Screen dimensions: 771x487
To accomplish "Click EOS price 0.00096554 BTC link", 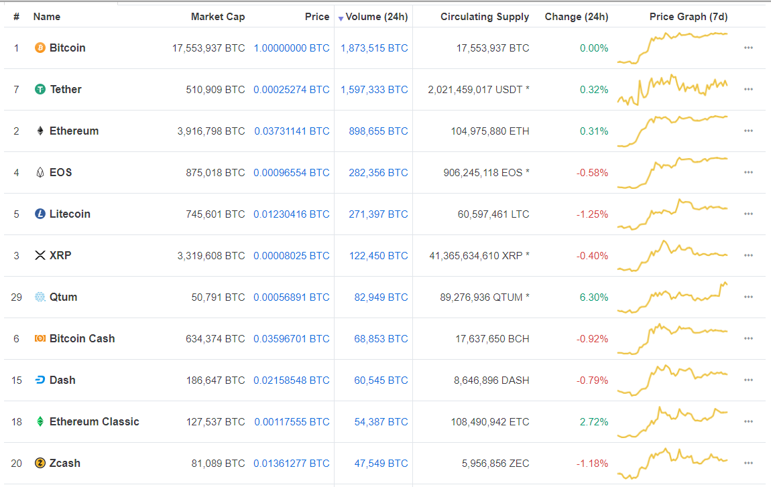I will tap(292, 173).
